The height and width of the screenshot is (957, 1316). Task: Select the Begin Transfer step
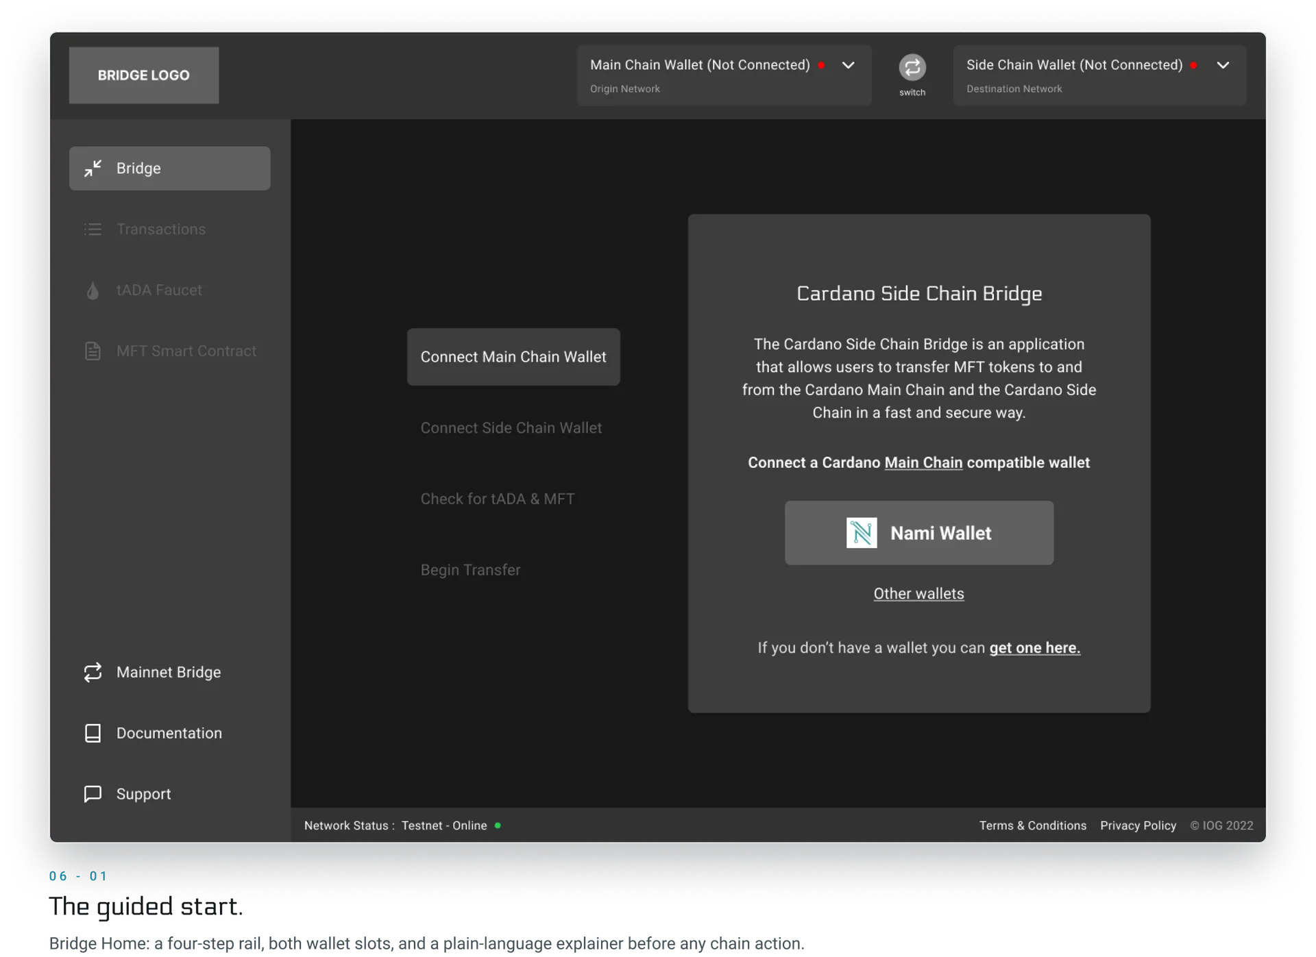[x=470, y=570]
